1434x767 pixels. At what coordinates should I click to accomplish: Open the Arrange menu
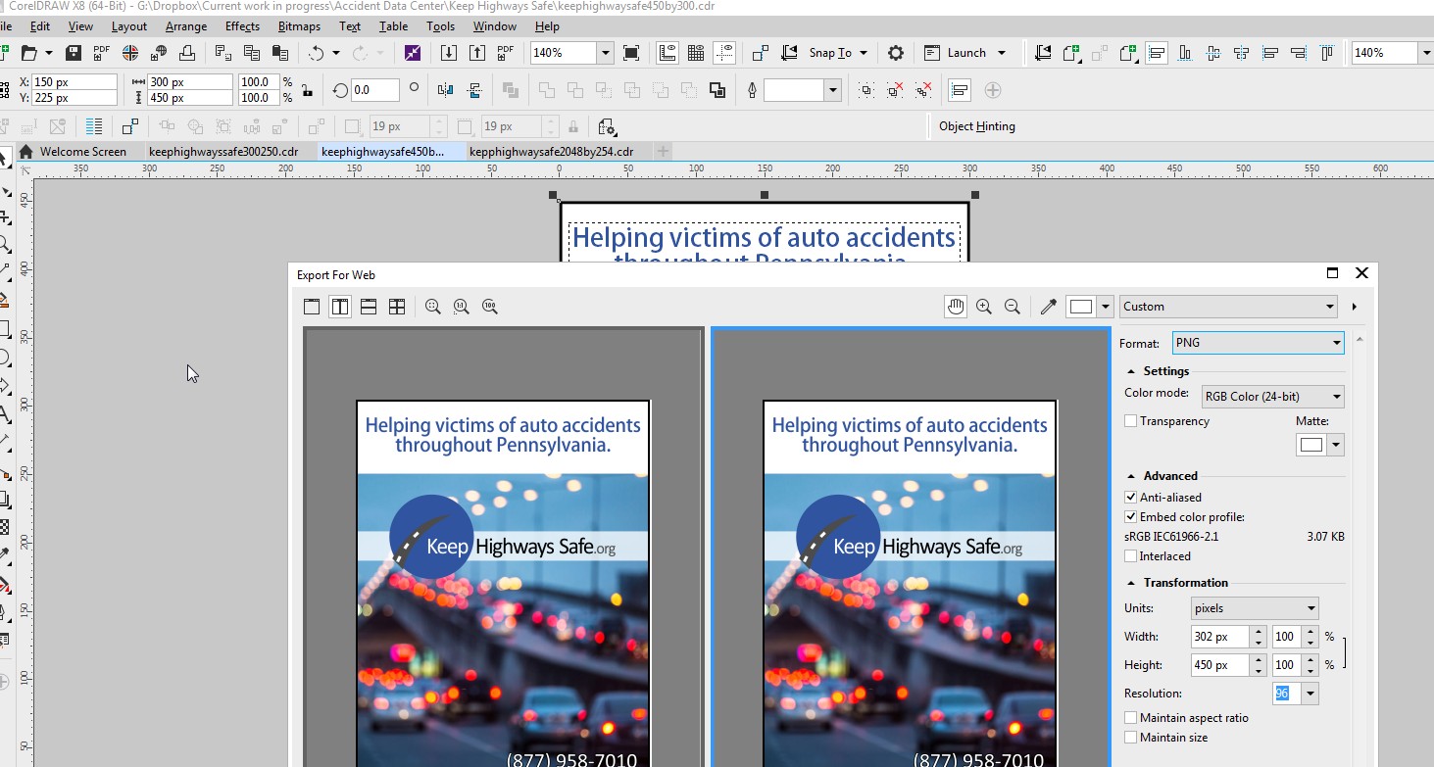185,26
